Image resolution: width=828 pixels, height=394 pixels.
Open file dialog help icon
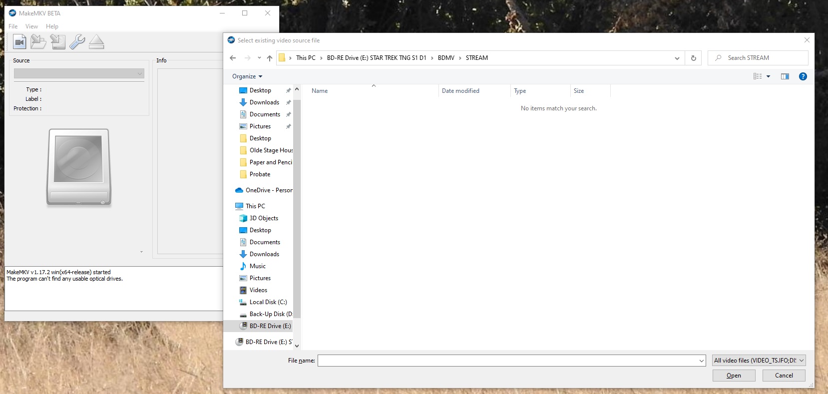pyautogui.click(x=803, y=76)
